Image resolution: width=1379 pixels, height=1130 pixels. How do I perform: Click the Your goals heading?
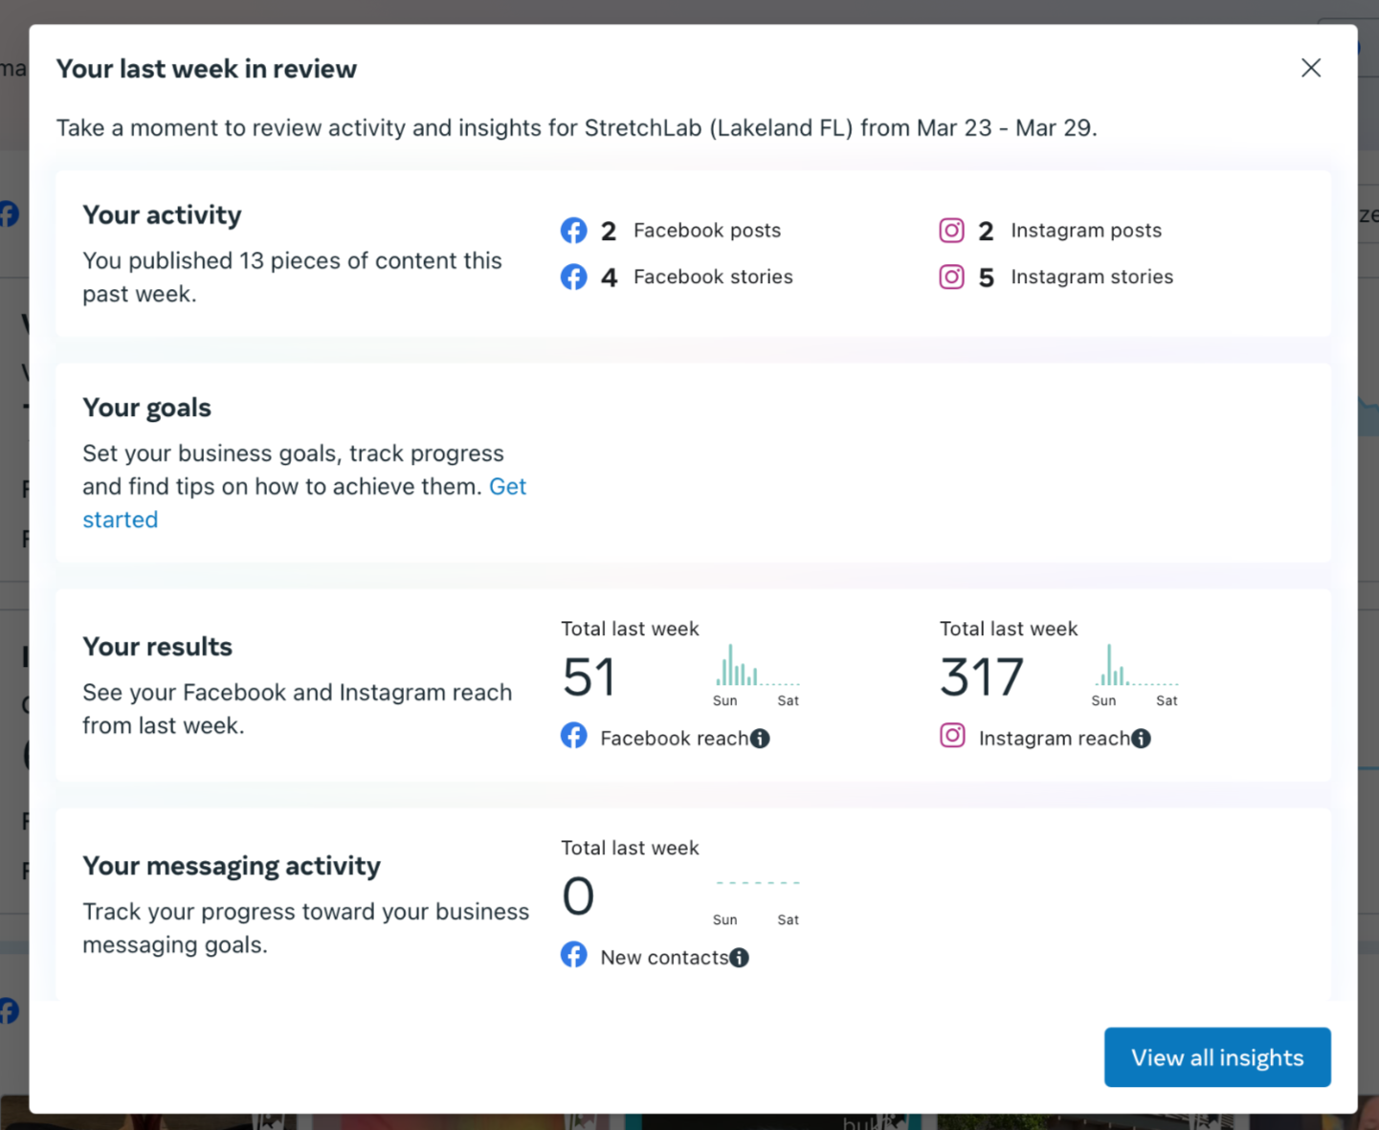146,408
